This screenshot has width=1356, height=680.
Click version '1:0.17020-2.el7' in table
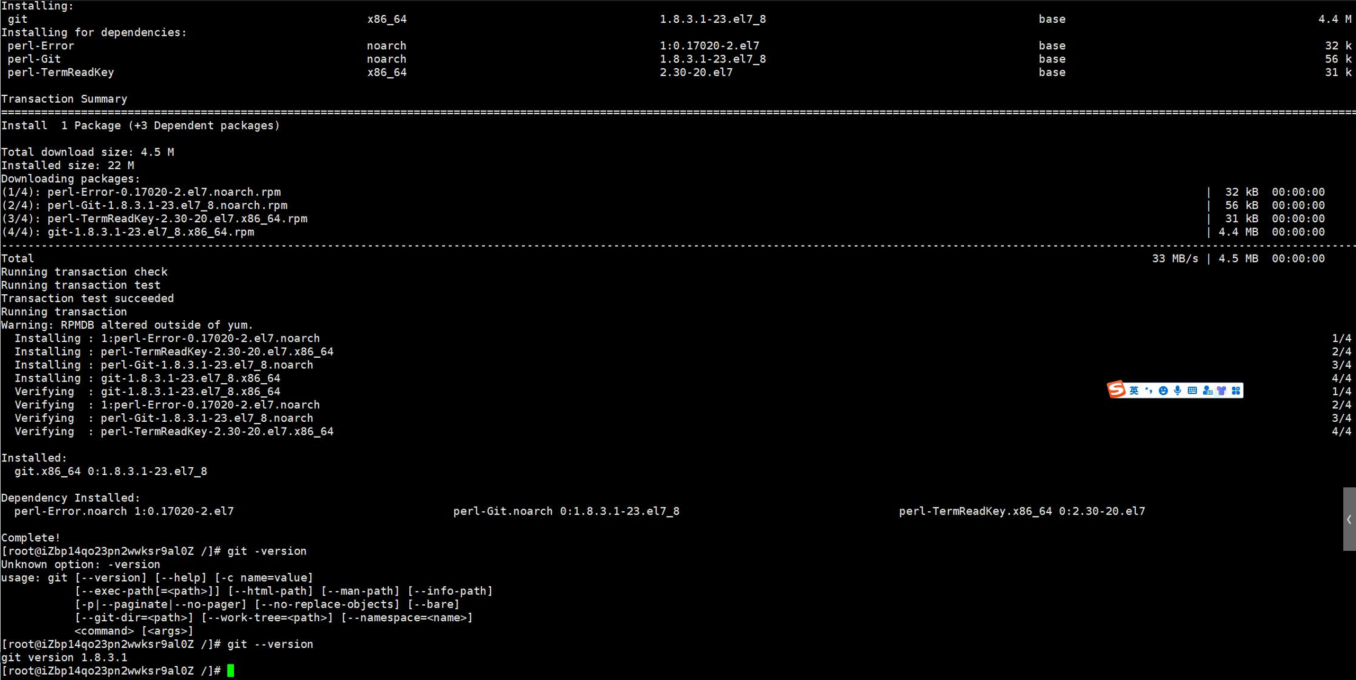click(710, 46)
